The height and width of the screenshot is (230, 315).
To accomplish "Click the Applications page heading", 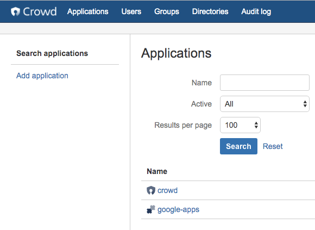I will click(x=176, y=53).
